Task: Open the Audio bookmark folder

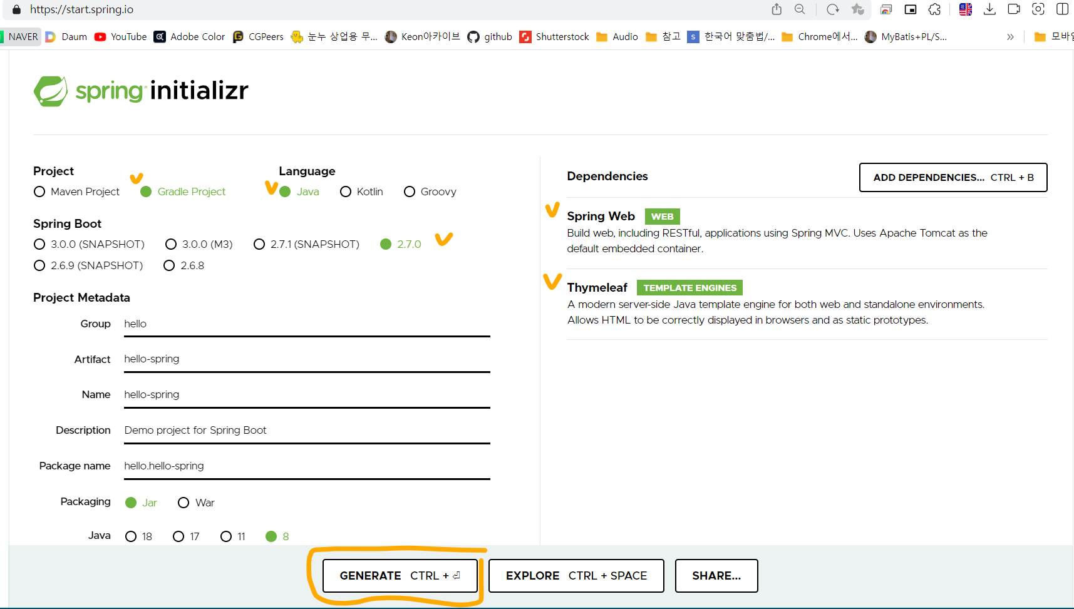Action: pyautogui.click(x=617, y=37)
